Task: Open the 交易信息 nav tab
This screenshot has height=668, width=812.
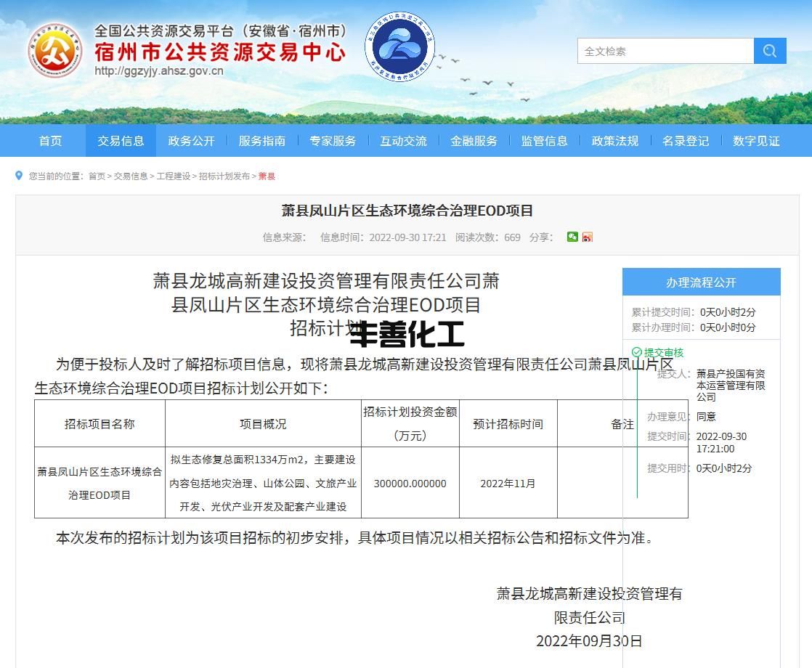Action: click(121, 141)
